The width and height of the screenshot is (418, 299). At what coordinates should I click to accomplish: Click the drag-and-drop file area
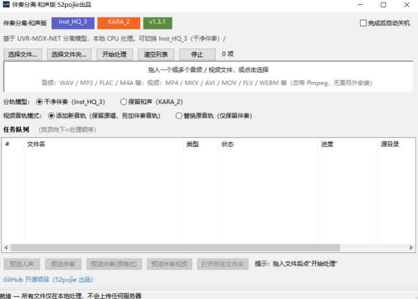click(x=209, y=76)
